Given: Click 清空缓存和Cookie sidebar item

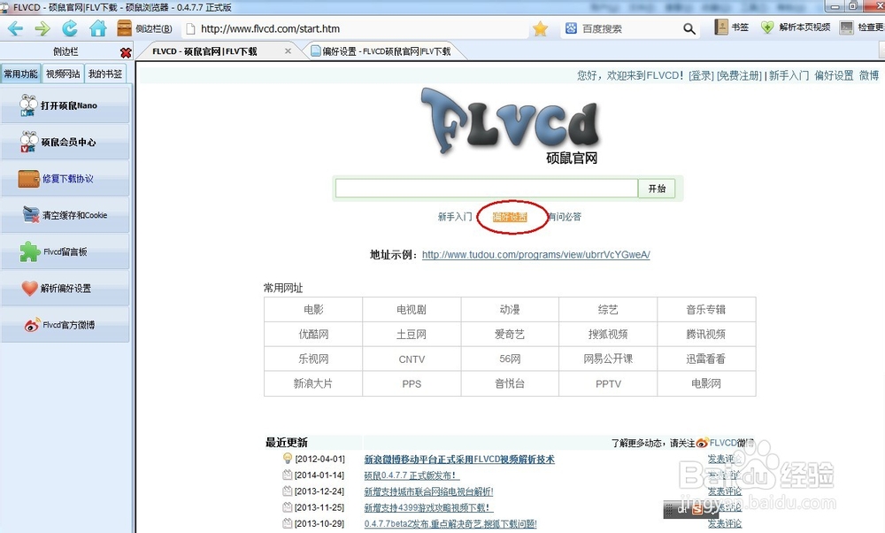Looking at the screenshot, I should click(x=65, y=215).
